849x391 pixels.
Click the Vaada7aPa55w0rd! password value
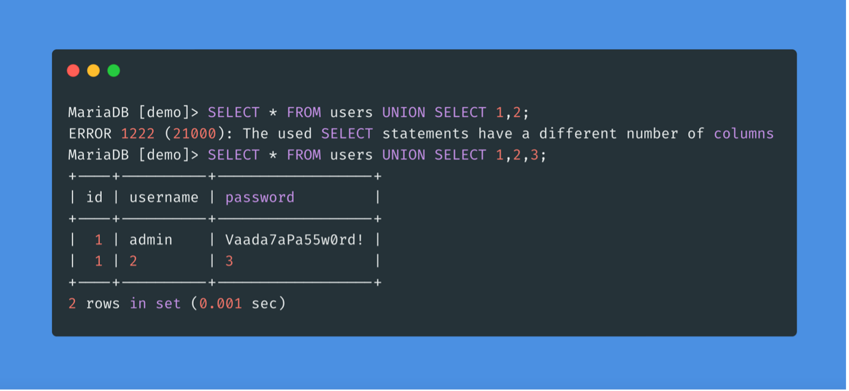coord(294,240)
